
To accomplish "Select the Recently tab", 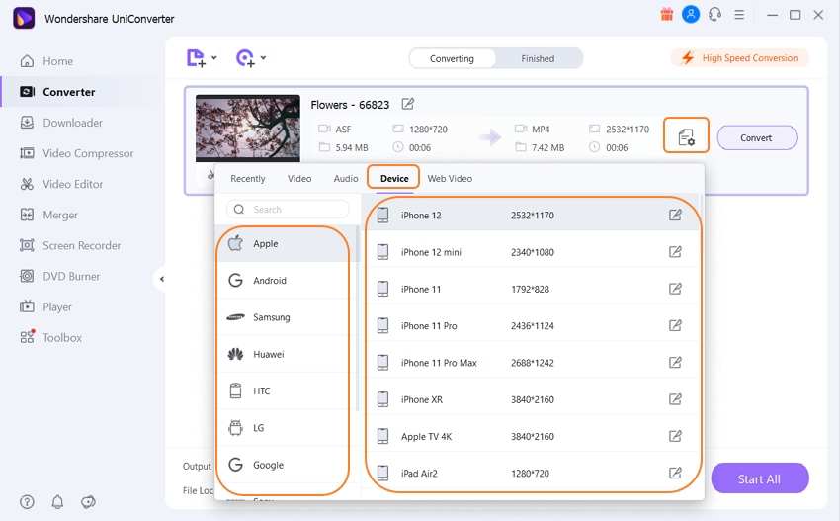I will point(247,179).
